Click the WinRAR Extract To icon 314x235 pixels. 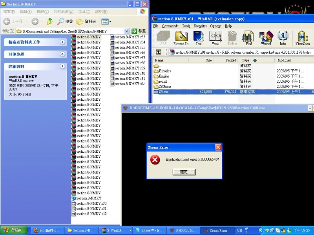181,38
